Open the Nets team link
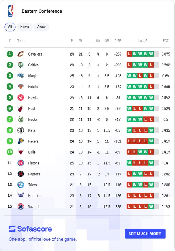The height and width of the screenshot is (251, 175). [32, 130]
